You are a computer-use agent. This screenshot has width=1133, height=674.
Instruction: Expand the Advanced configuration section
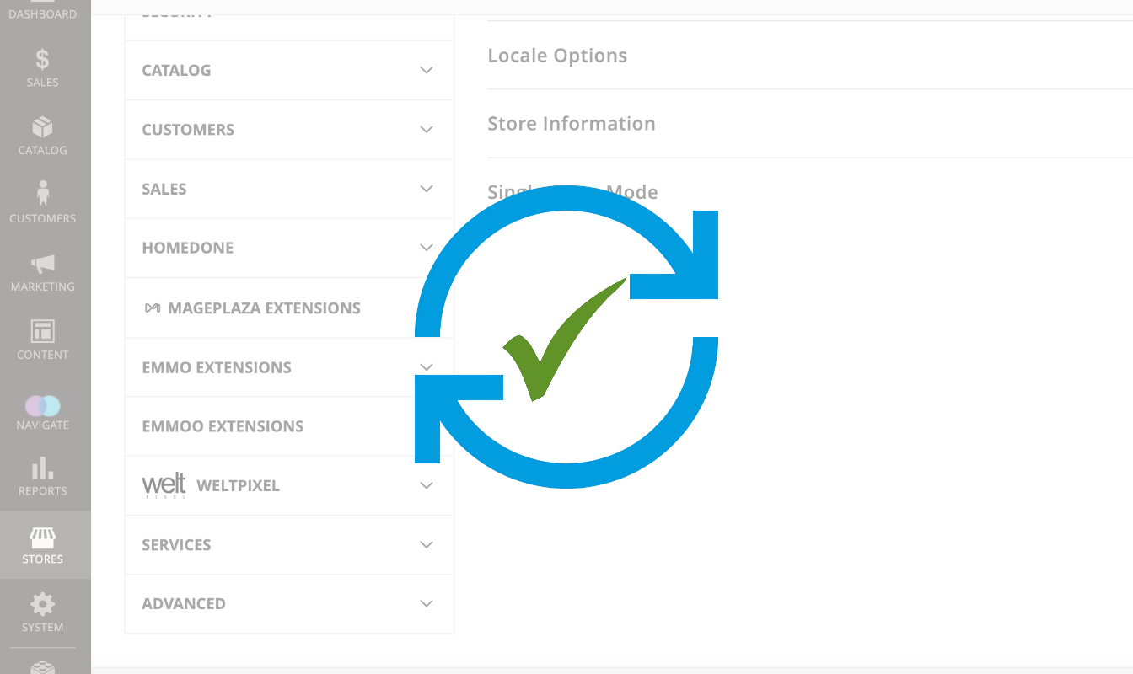289,604
